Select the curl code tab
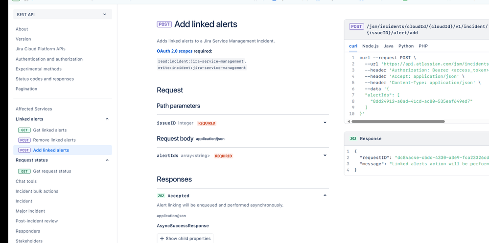Viewport: 489px width, 243px height. (353, 46)
